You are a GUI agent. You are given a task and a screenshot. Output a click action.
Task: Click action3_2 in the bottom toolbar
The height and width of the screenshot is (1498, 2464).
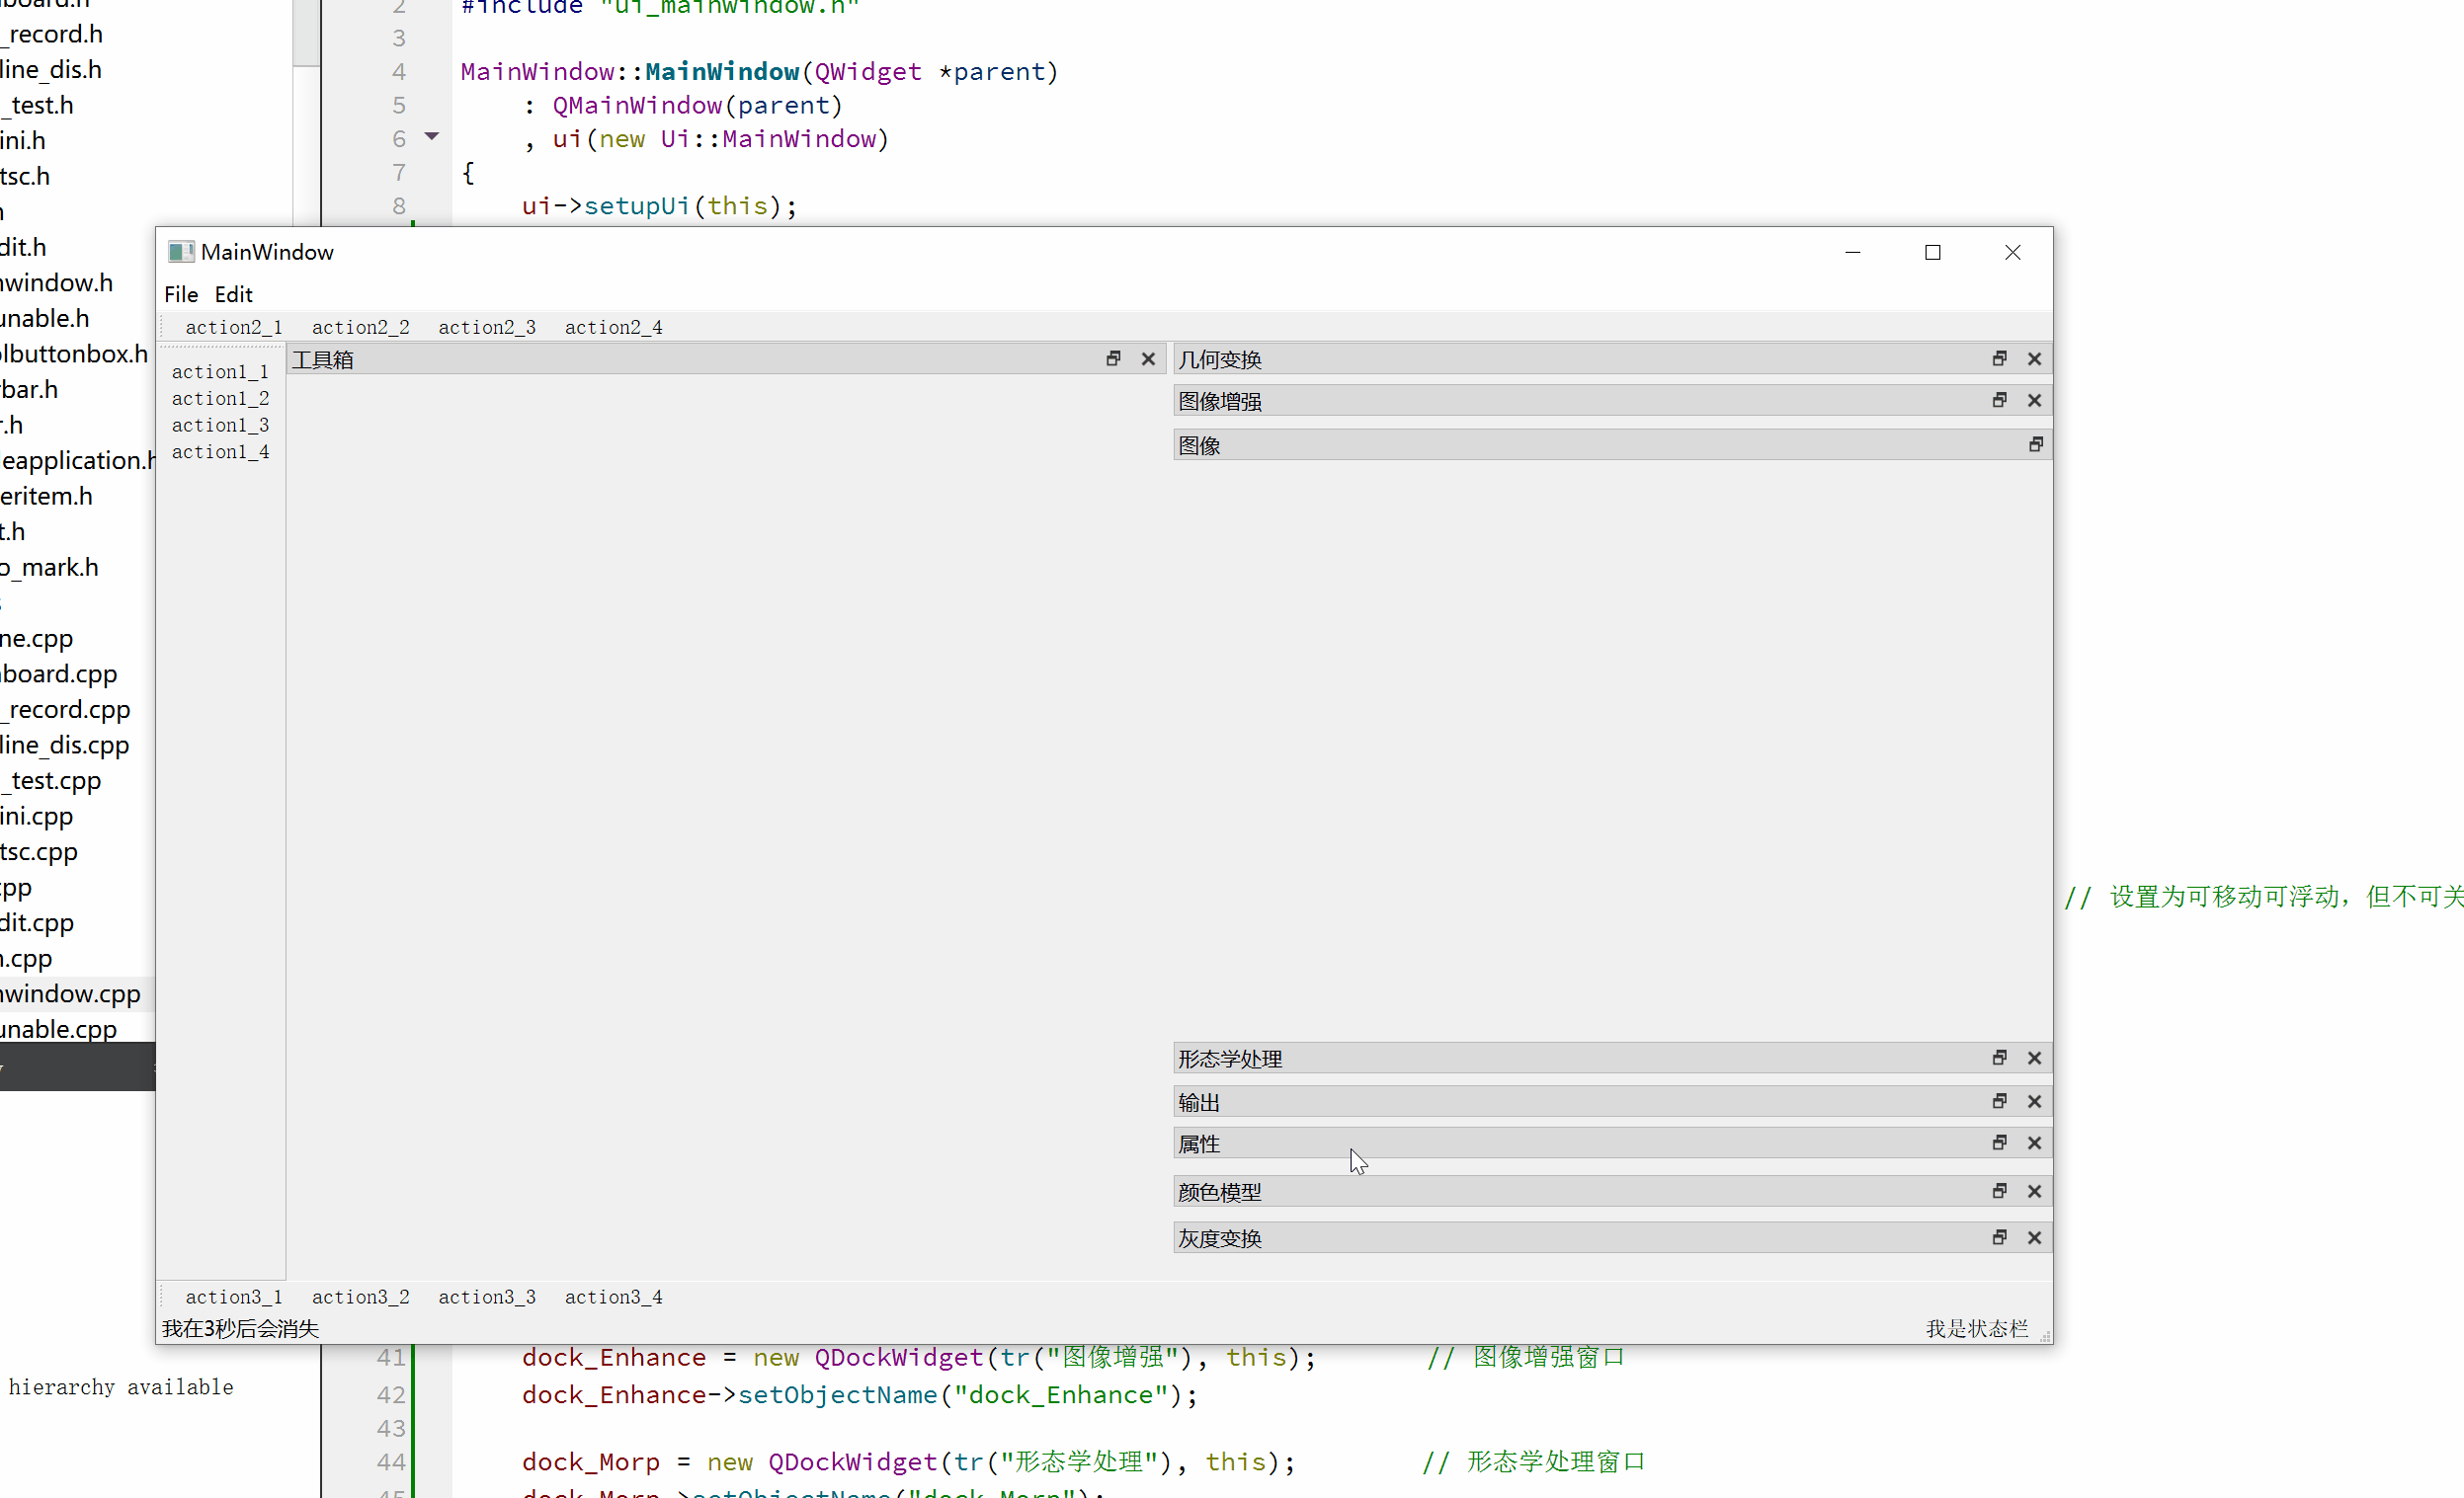360,1298
